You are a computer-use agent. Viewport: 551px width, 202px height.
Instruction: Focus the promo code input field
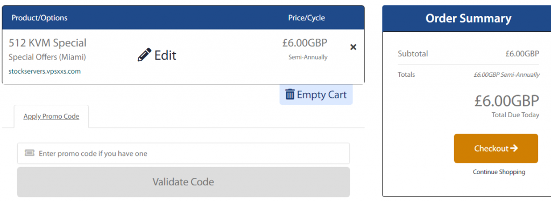pos(183,153)
